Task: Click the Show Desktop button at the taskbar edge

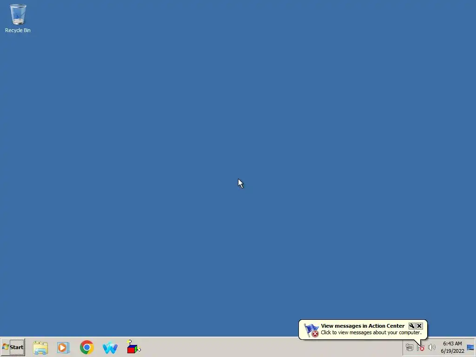Action: coord(470,347)
